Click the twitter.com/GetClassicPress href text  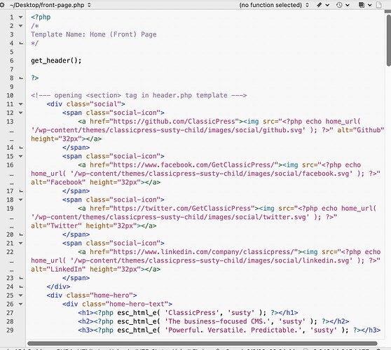[184, 209]
